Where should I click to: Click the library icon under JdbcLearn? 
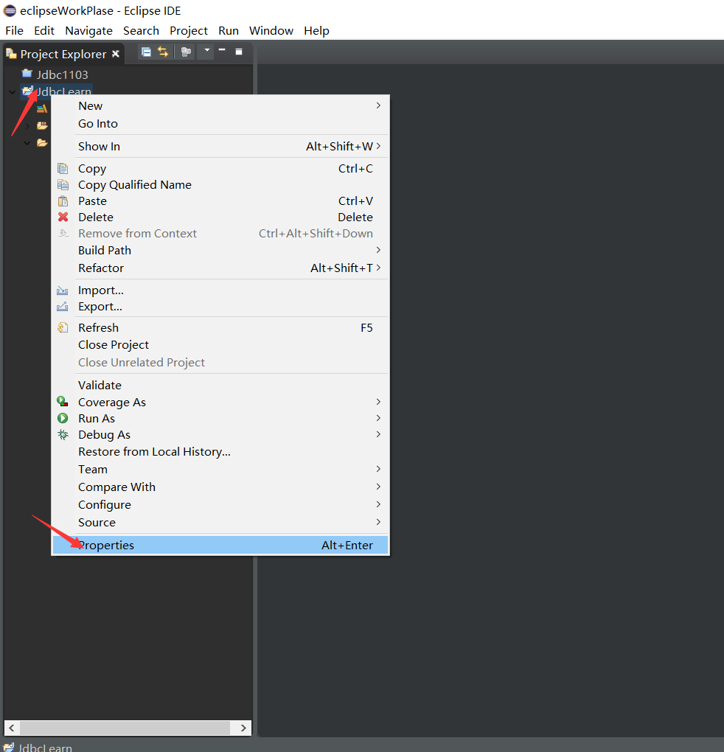42,109
